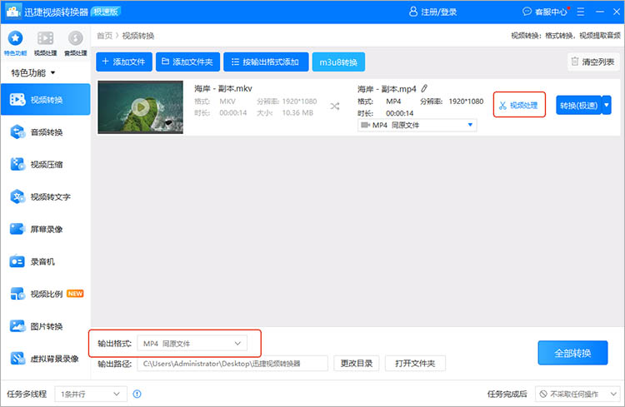625x407 pixels.
Task: Click the 音频转换 sidebar icon
Action: point(17,132)
